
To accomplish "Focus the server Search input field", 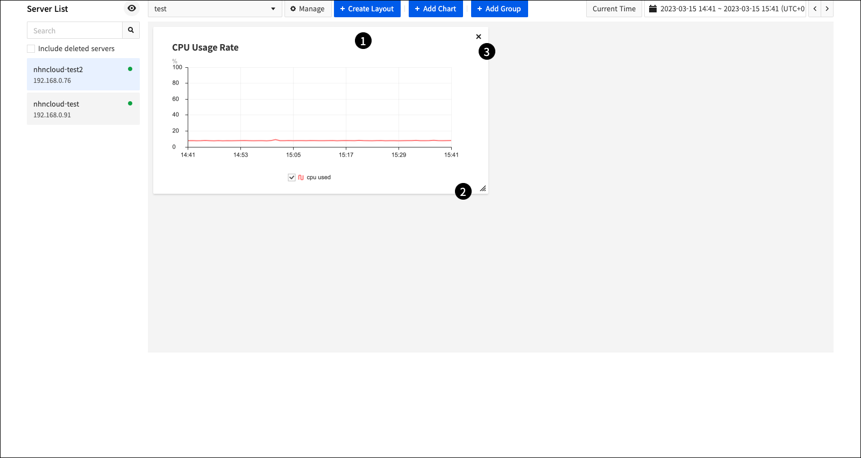I will click(x=75, y=31).
